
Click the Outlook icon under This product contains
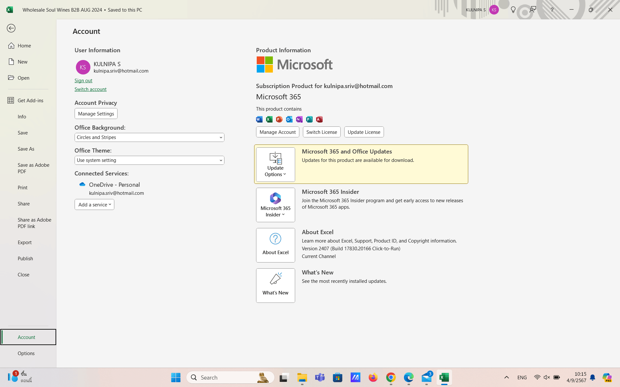tap(289, 119)
